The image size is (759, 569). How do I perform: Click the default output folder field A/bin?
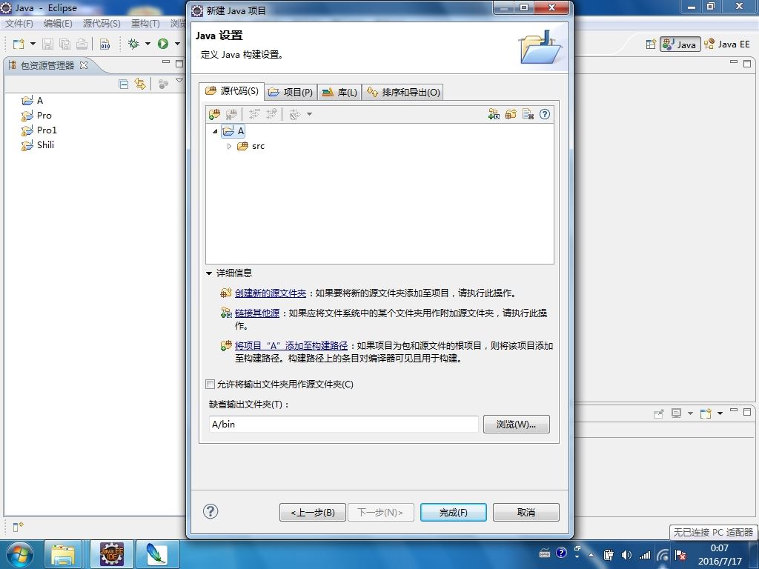coord(344,425)
